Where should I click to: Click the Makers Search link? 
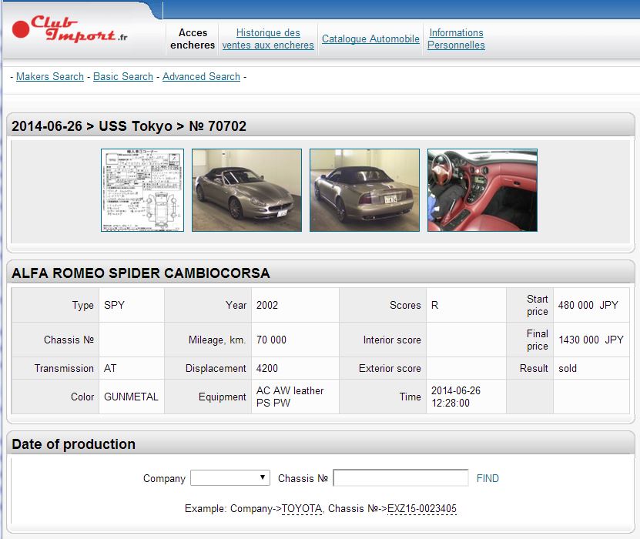point(50,76)
